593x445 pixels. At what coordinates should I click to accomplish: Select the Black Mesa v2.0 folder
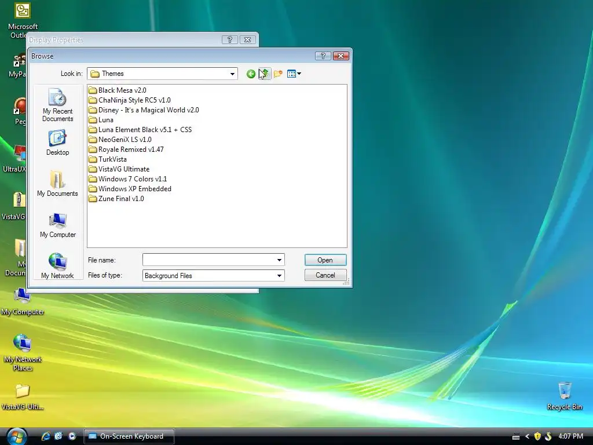click(x=117, y=90)
